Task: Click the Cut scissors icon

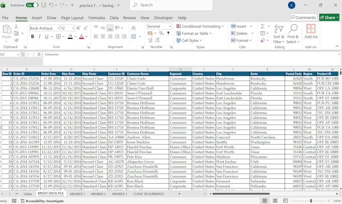Action: tap(16, 27)
